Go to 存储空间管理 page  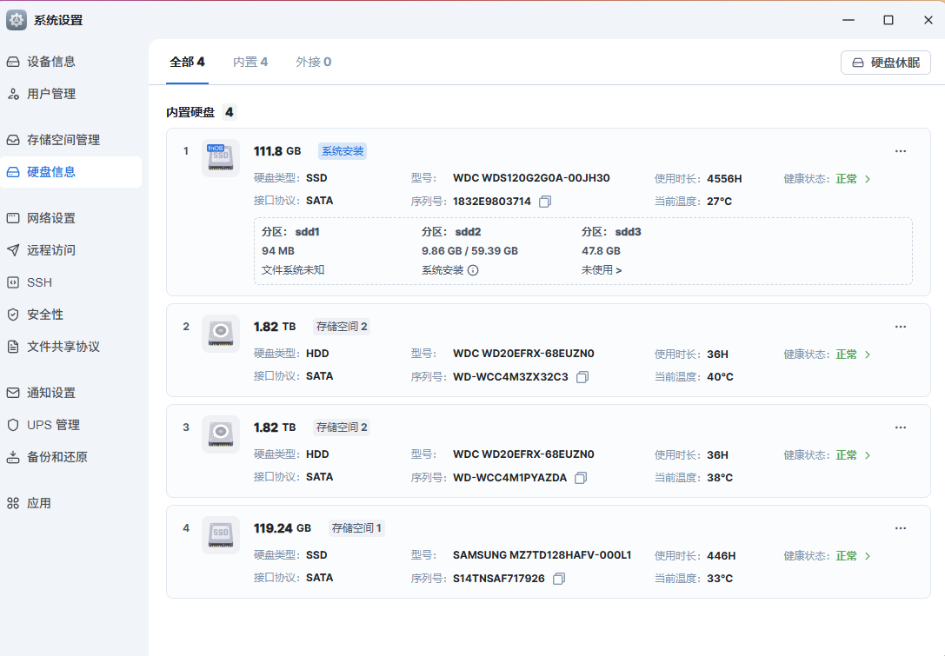point(70,140)
